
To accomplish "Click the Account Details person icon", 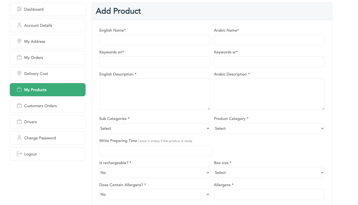I will (19, 25).
